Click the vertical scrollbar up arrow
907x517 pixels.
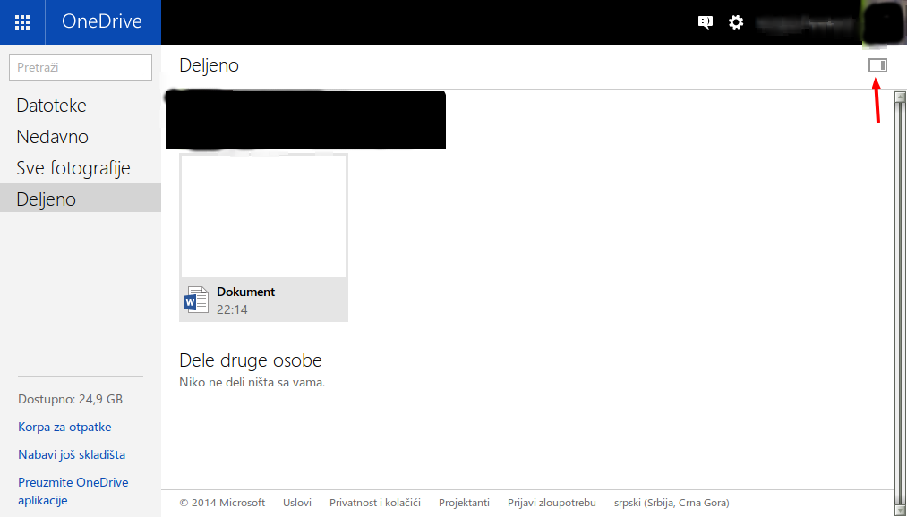pos(900,97)
